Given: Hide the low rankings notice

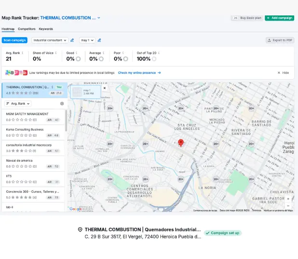Looking at the screenshot, I should pos(283,73).
